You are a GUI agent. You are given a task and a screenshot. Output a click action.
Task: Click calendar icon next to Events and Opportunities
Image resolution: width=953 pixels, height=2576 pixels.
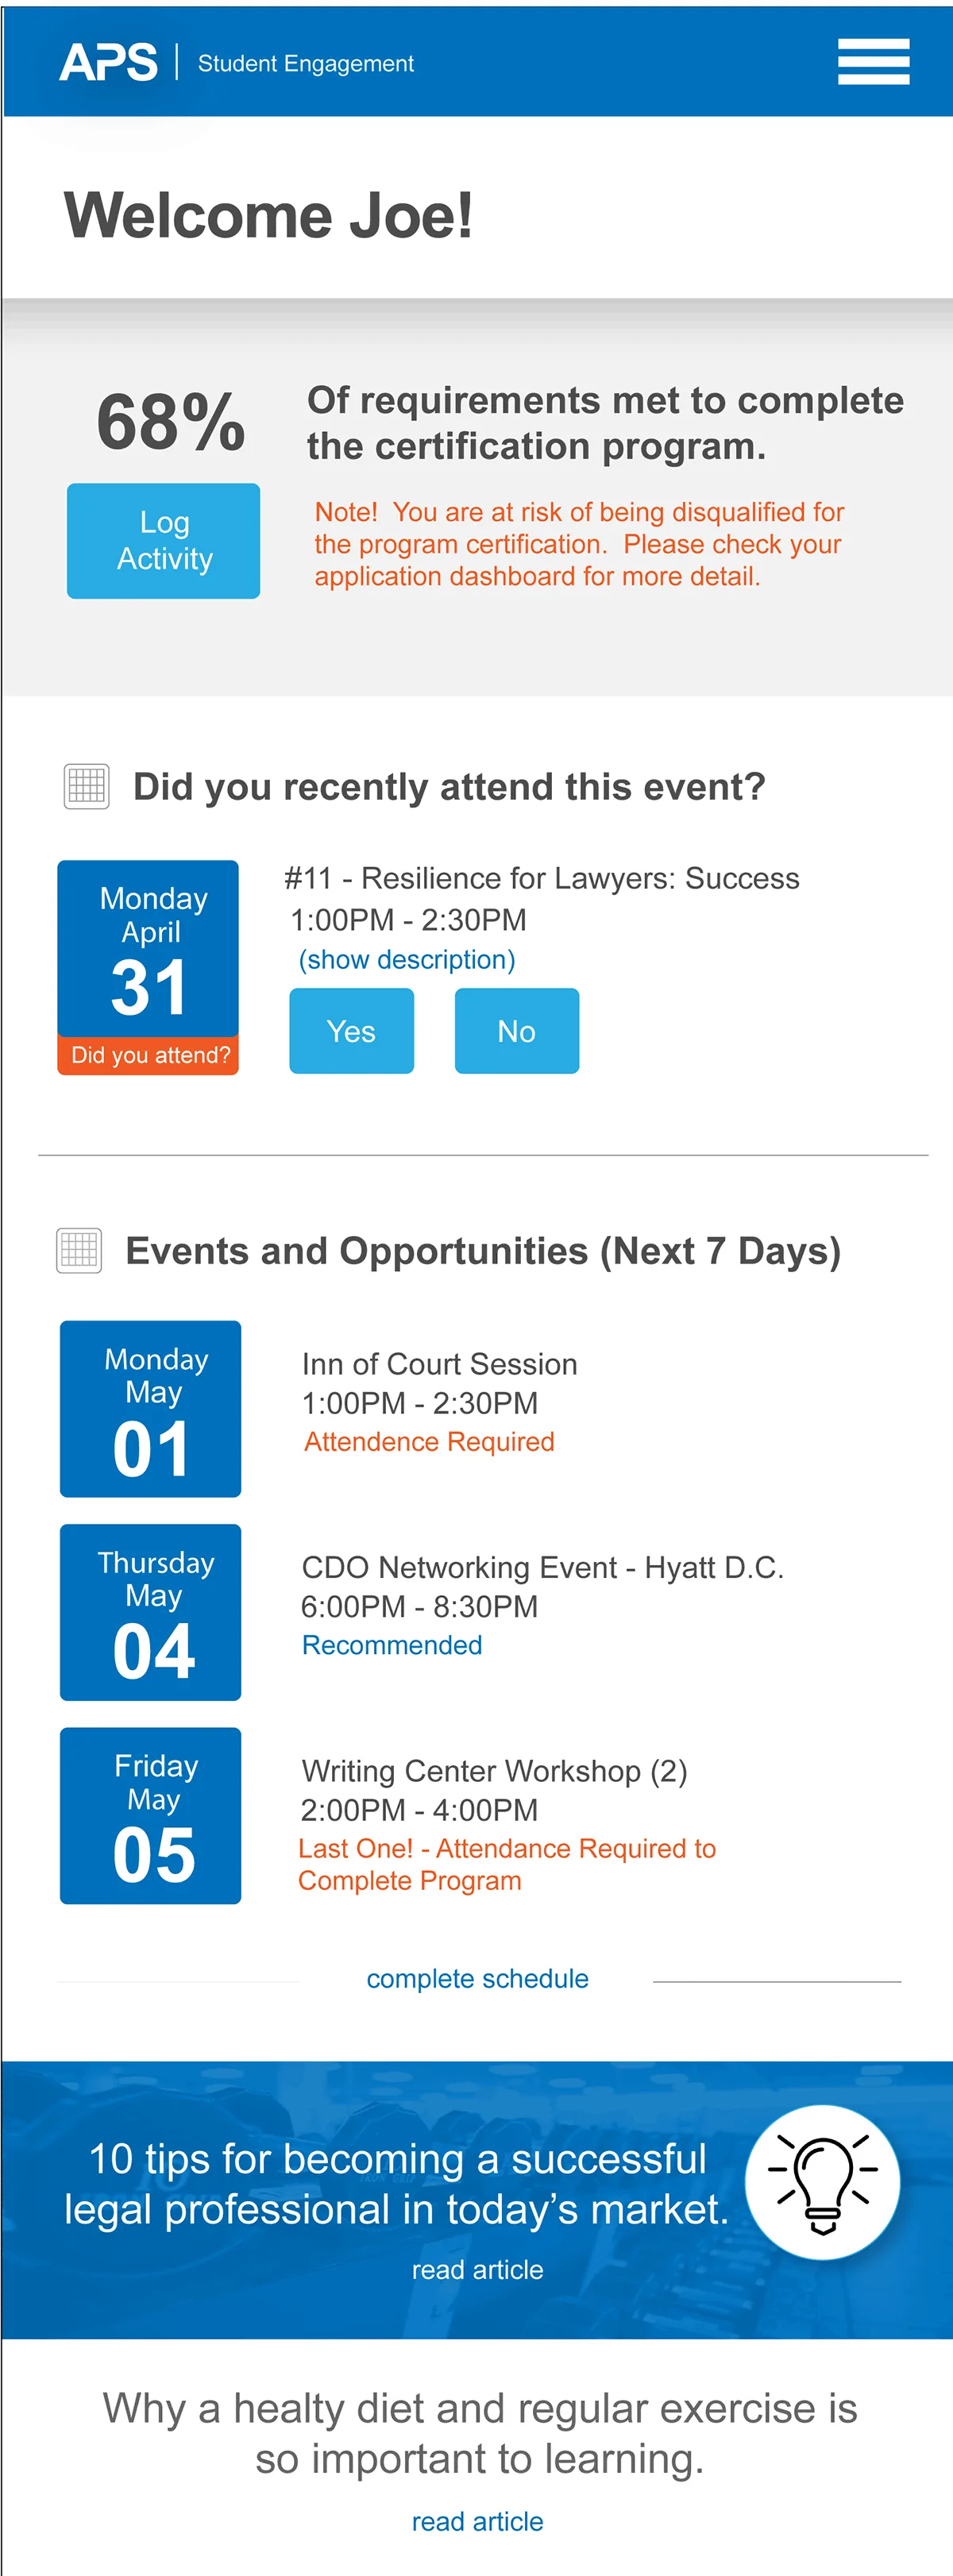coord(79,1250)
